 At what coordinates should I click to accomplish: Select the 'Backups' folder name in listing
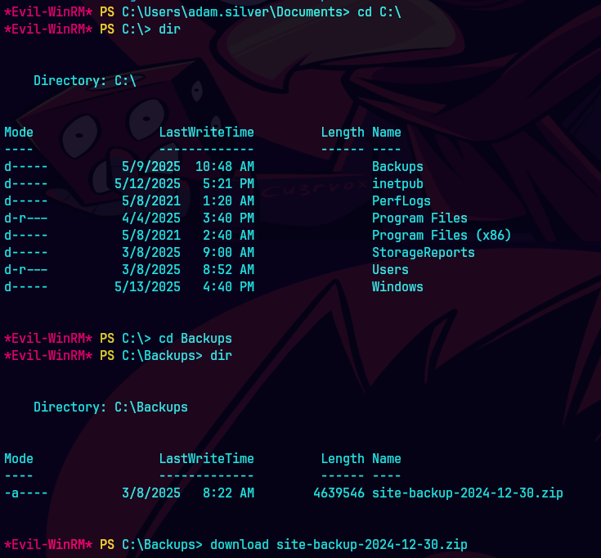pos(397,167)
